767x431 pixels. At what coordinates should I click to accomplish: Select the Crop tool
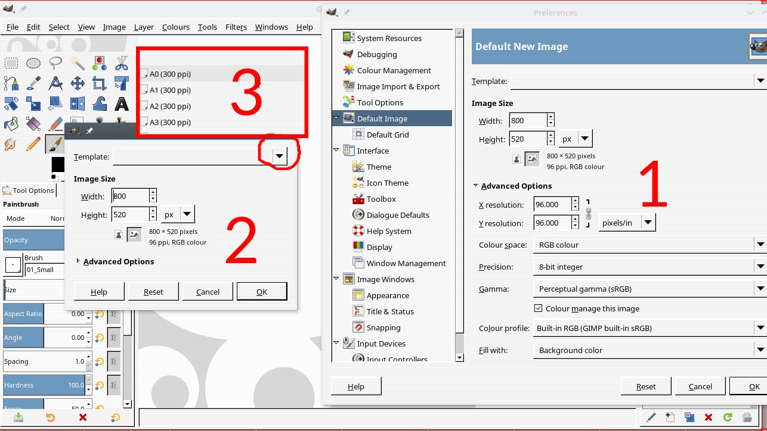coord(100,83)
